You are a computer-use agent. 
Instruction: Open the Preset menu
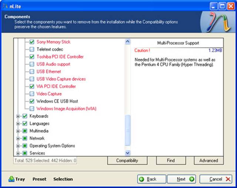(39, 179)
